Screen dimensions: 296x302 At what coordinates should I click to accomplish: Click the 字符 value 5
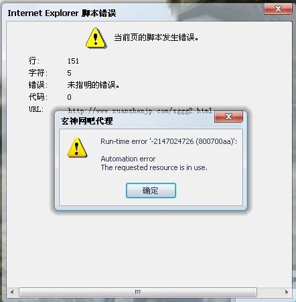click(x=69, y=73)
